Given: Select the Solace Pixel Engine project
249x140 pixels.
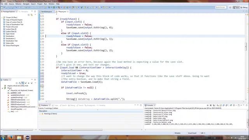Looking at the screenshot, I should point(12,45).
